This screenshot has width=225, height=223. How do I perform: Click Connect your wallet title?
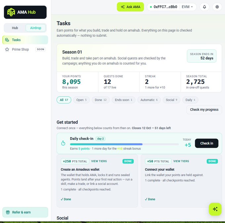coord(159,170)
